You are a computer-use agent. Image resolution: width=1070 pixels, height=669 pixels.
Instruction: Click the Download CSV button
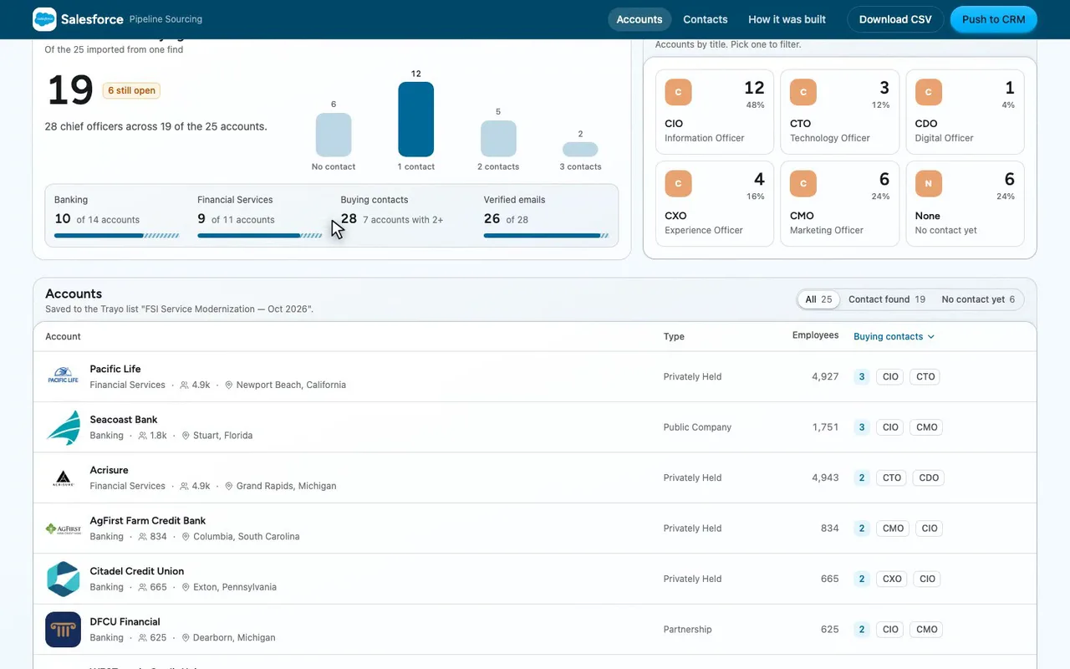click(x=895, y=19)
